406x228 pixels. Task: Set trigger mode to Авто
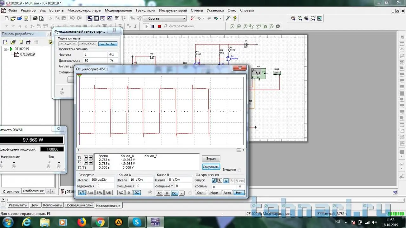[x=227, y=193]
